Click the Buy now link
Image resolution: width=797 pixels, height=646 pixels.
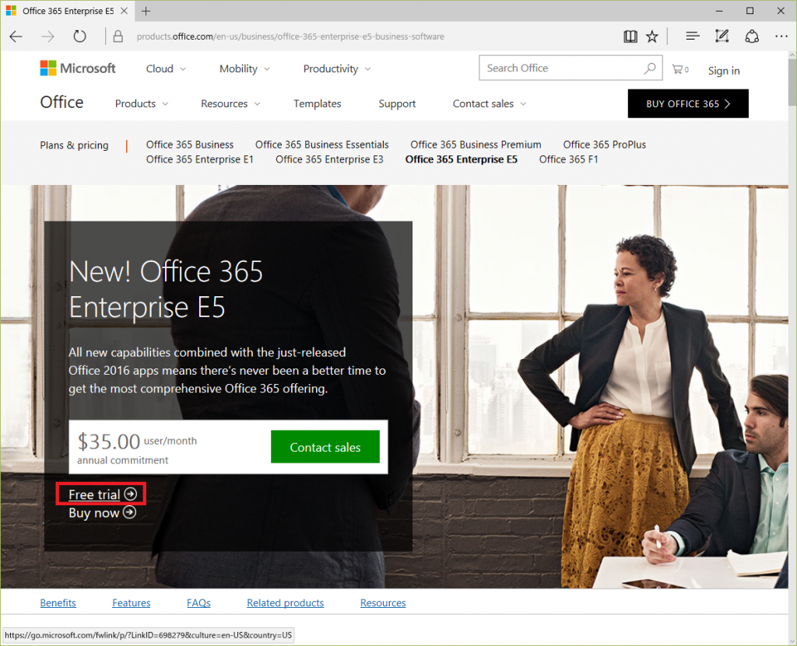click(94, 513)
